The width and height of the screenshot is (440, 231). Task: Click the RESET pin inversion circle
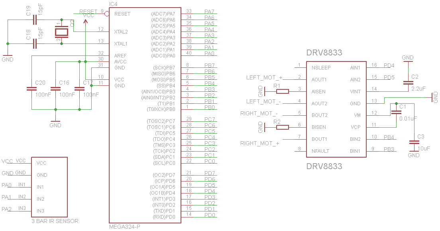107,14
